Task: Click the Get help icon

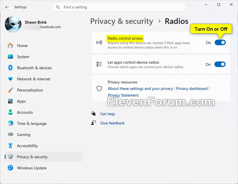Action: 94,113
